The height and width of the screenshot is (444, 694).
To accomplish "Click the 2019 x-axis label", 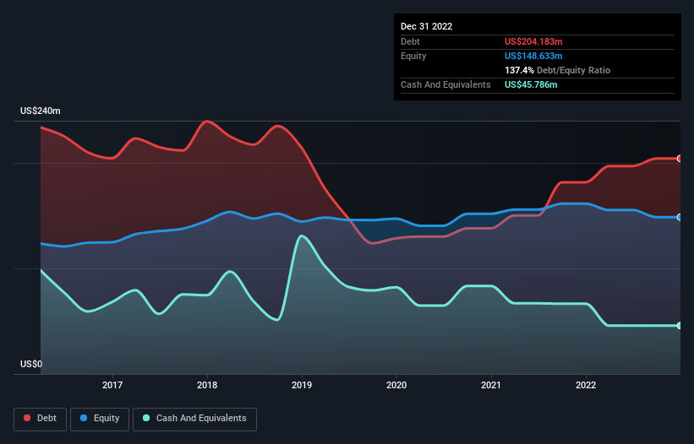I will coord(302,385).
